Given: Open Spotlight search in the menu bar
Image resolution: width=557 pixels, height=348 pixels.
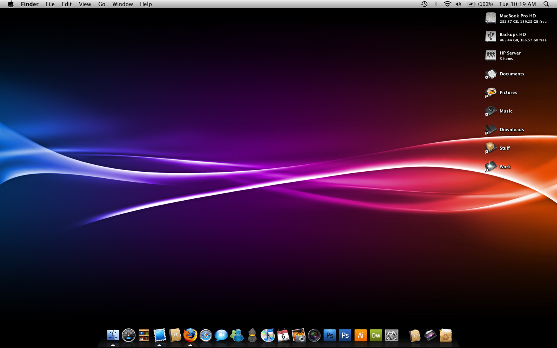Looking at the screenshot, I should coord(546,4).
